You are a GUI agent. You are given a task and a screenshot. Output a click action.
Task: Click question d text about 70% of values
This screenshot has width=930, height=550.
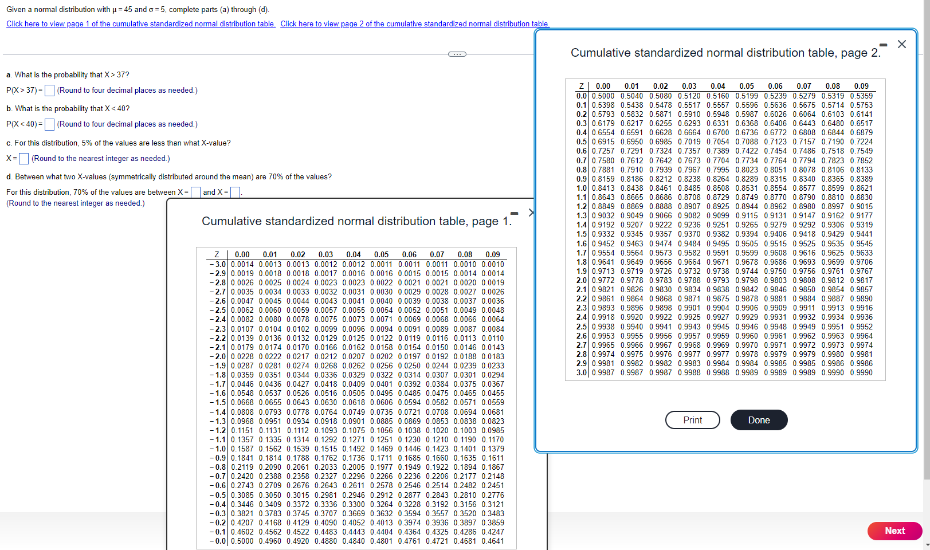pyautogui.click(x=169, y=176)
